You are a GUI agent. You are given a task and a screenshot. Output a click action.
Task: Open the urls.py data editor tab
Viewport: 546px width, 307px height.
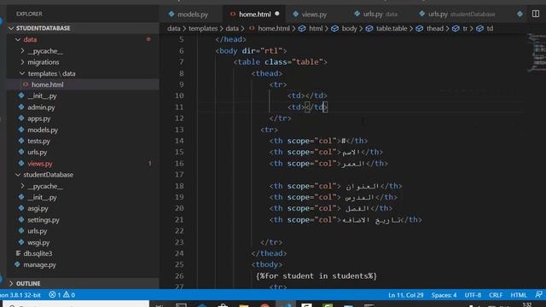tap(375, 14)
